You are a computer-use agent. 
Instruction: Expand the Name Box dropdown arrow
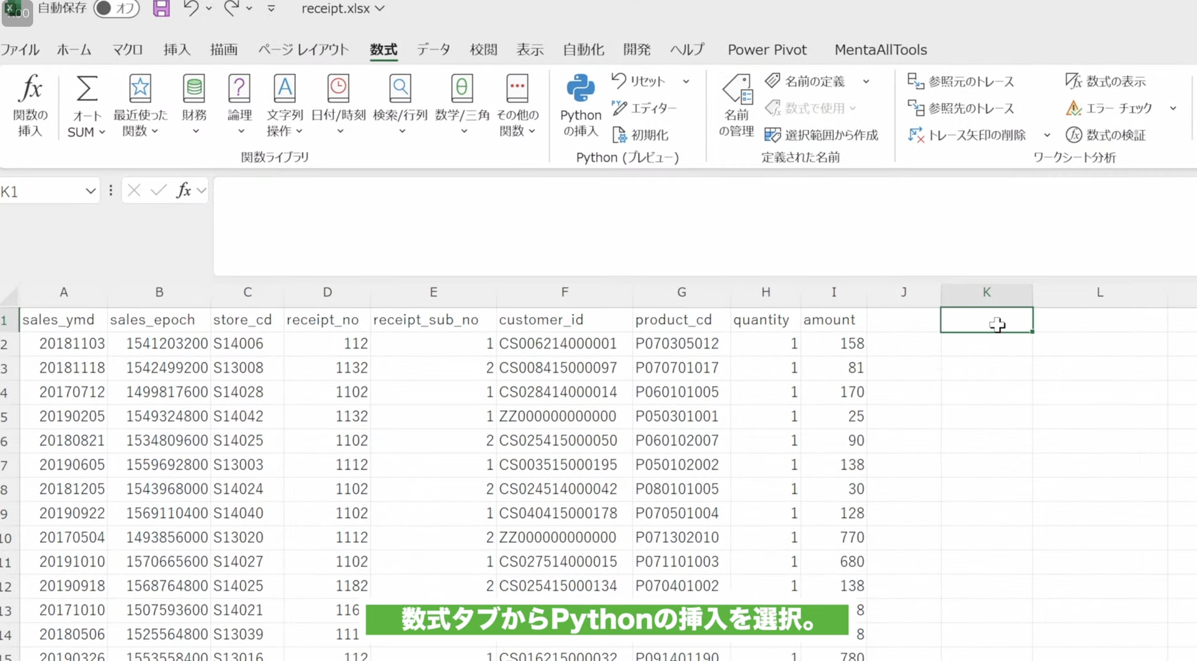[x=91, y=191]
